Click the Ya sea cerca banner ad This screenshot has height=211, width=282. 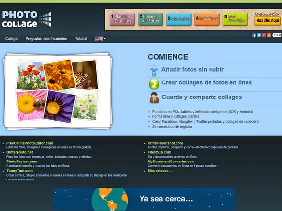(144, 199)
